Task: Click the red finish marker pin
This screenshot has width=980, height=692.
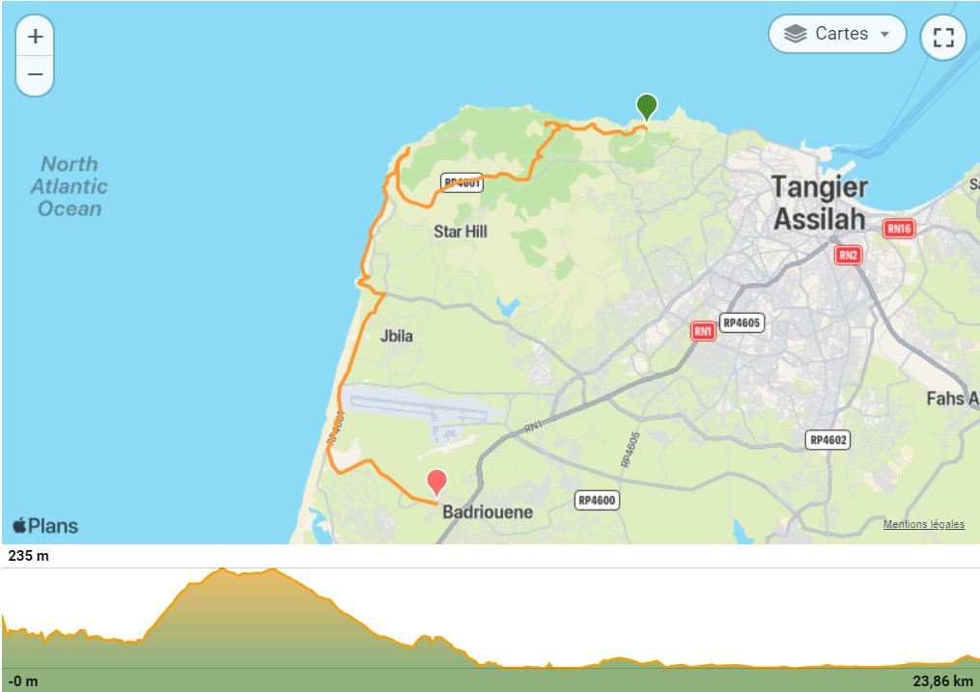Action: (436, 484)
